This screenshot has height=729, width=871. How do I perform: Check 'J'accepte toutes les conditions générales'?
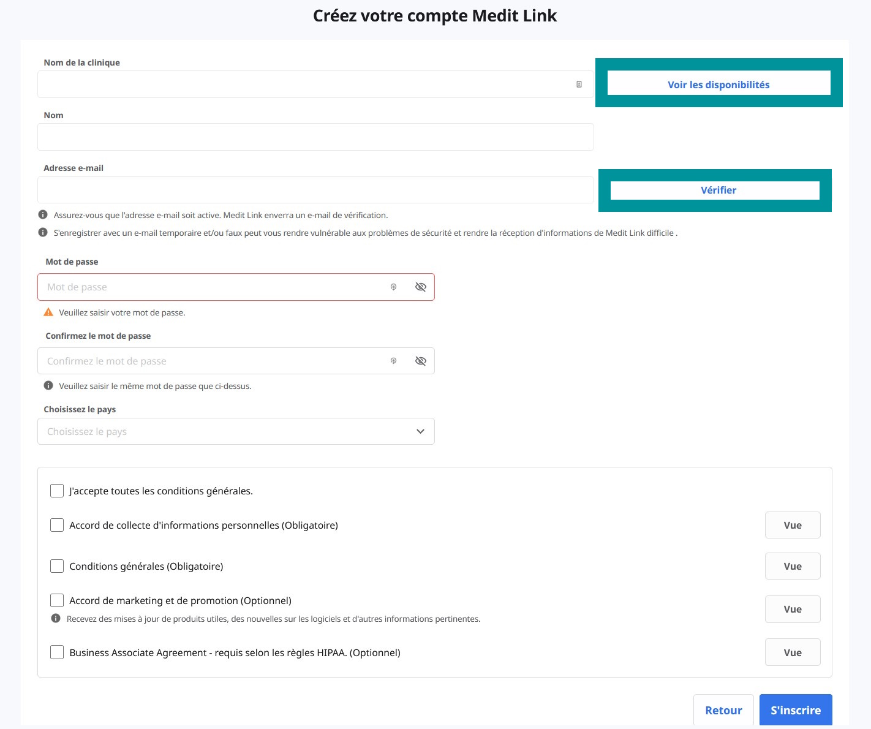[x=57, y=491]
